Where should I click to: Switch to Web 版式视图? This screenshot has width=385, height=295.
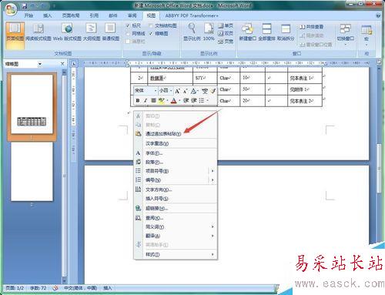click(x=67, y=32)
